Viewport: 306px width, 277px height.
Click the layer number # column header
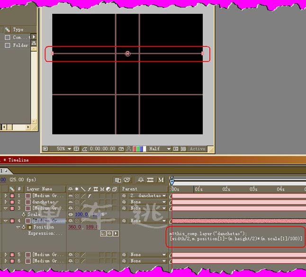[19, 189]
